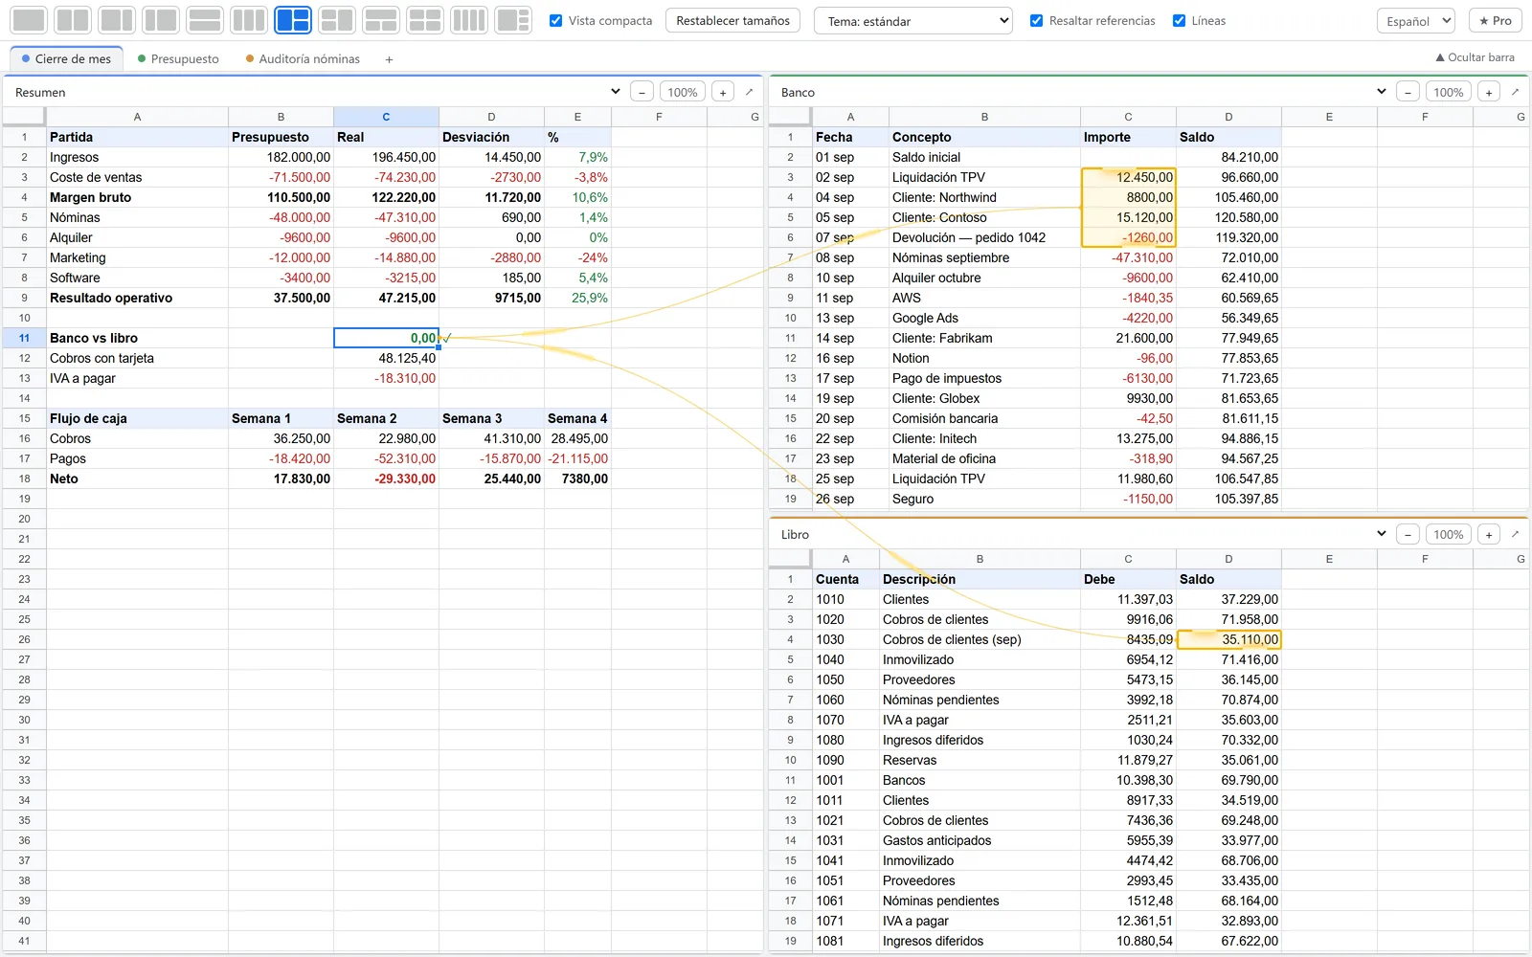Image resolution: width=1532 pixels, height=957 pixels.
Task: Select the Banco vs libro 0,00 cell
Action: (386, 338)
